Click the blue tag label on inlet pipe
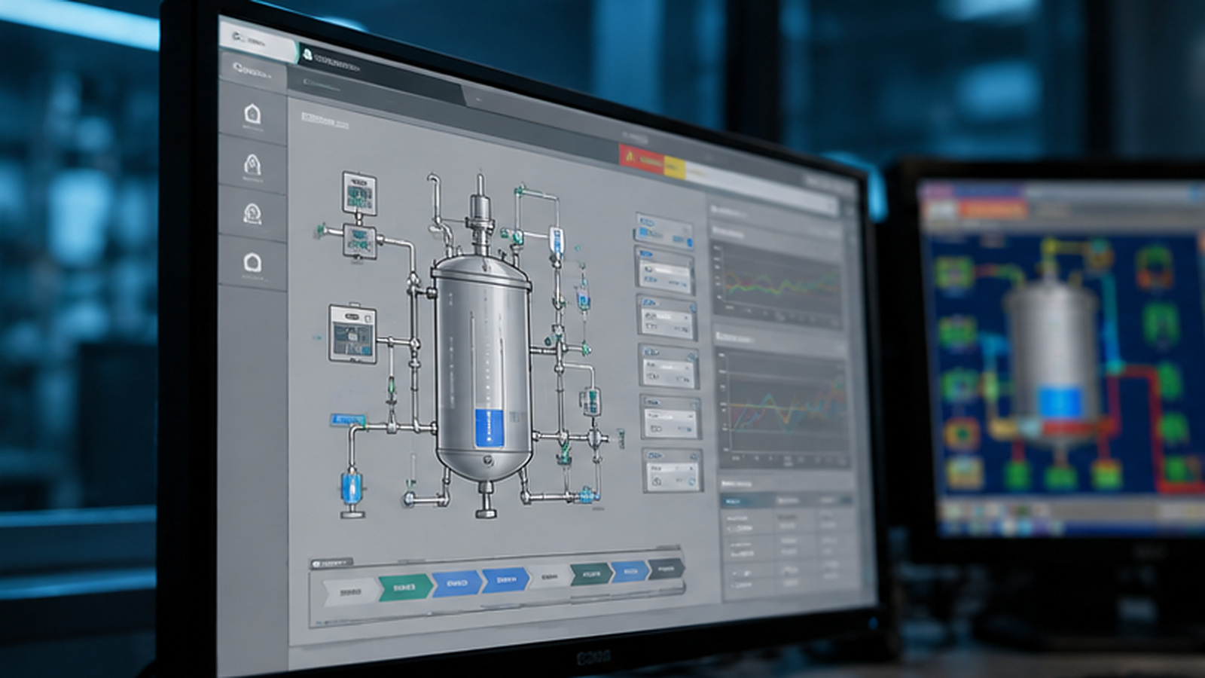Image resolution: width=1205 pixels, height=678 pixels. [x=348, y=419]
